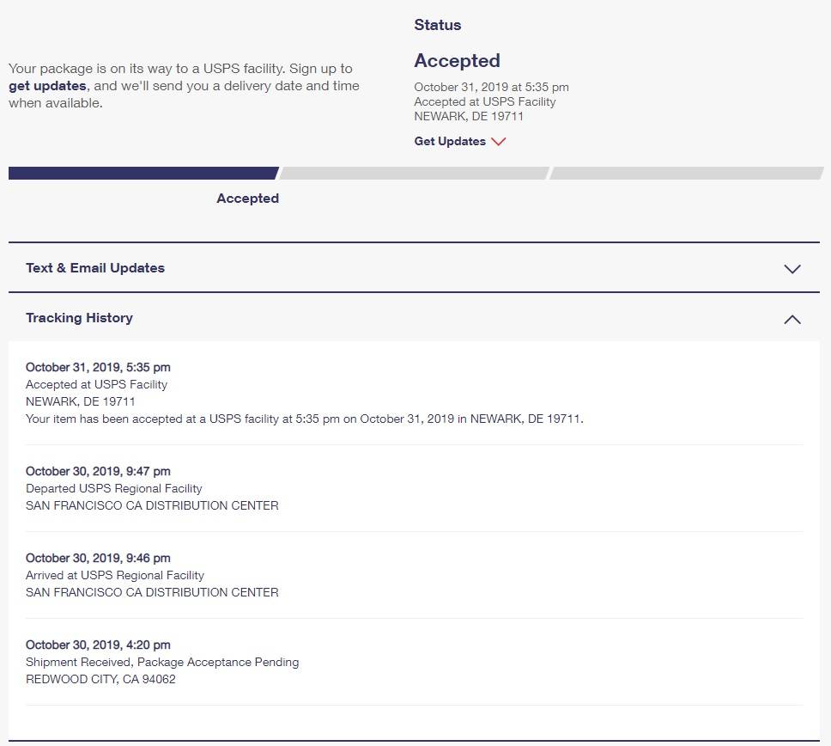831x746 pixels.
Task: Click the sentence 'Your item has been accepted'
Action: 304,419
